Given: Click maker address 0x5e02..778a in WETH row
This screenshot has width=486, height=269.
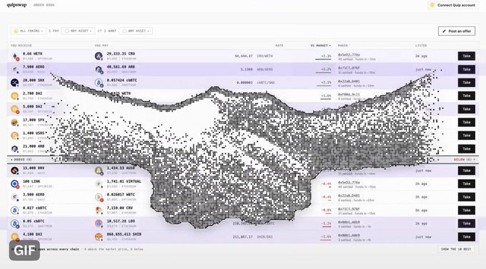Looking at the screenshot, I should click(x=349, y=54).
